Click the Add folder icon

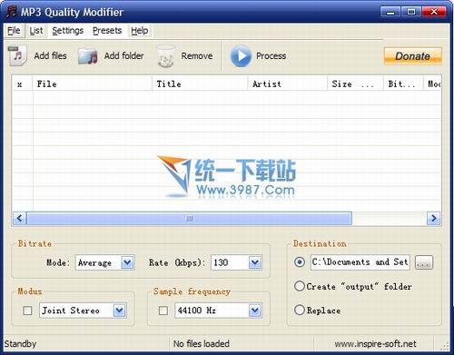point(88,56)
